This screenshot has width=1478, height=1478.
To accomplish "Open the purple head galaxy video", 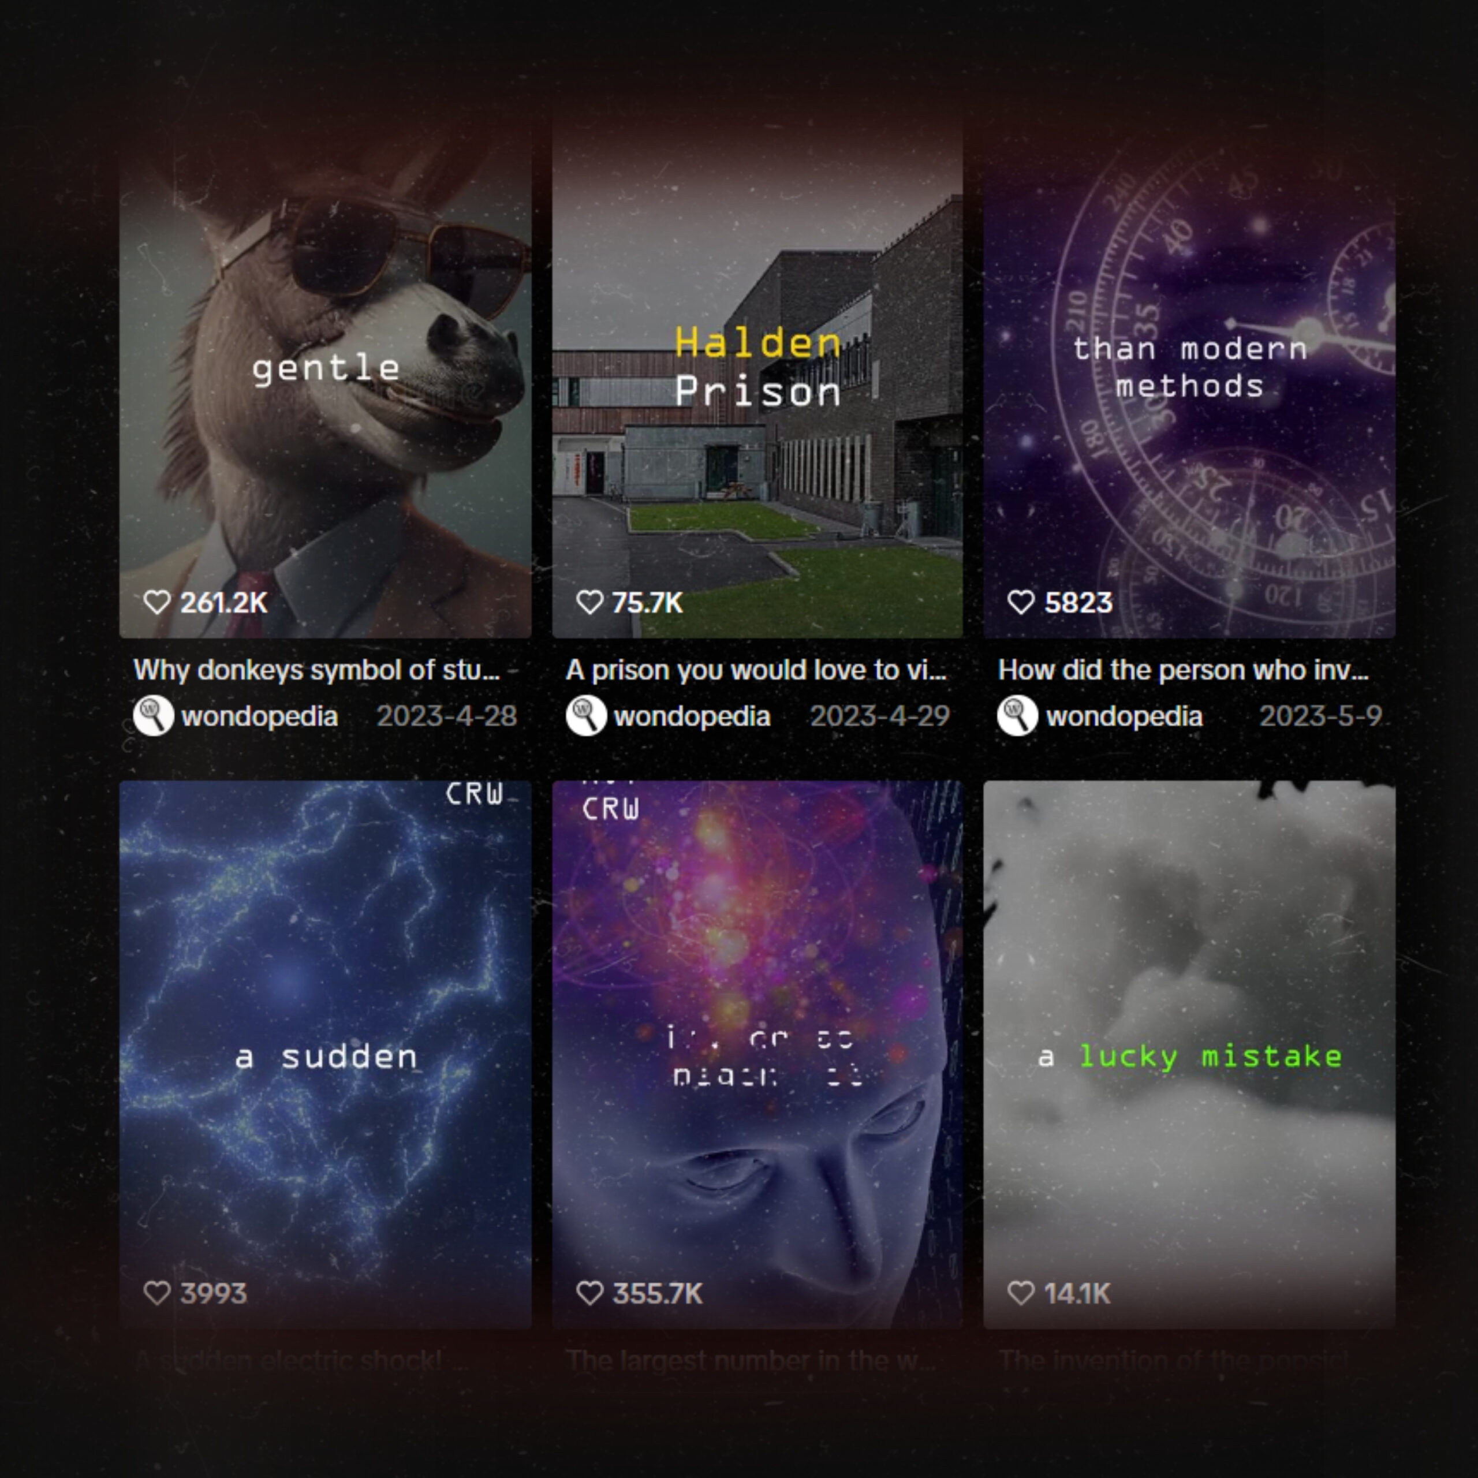I will (x=757, y=1054).
